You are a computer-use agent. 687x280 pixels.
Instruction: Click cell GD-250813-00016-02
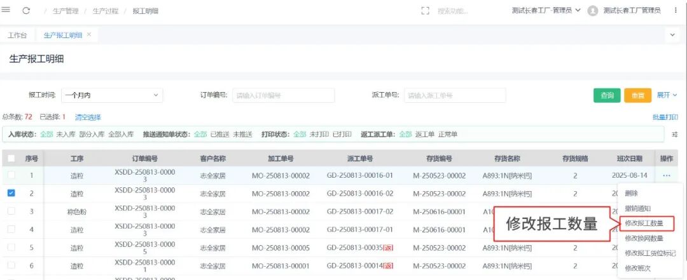click(359, 194)
